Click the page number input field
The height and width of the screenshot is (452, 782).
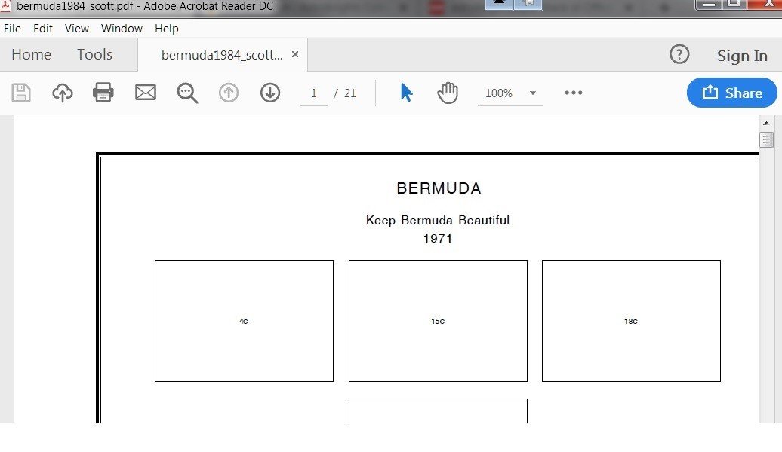point(314,93)
